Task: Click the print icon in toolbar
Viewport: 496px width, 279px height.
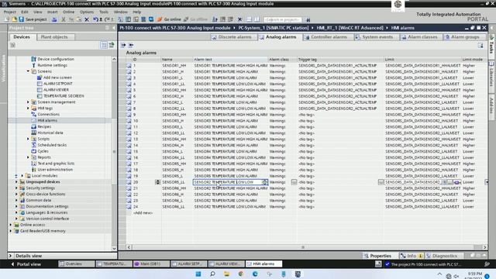Action: point(54,19)
